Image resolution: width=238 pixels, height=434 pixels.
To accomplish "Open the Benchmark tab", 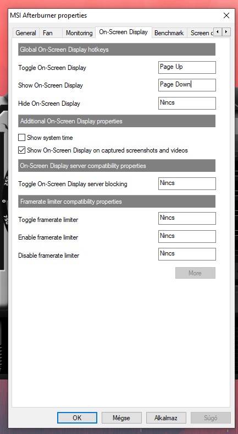I will (169, 33).
